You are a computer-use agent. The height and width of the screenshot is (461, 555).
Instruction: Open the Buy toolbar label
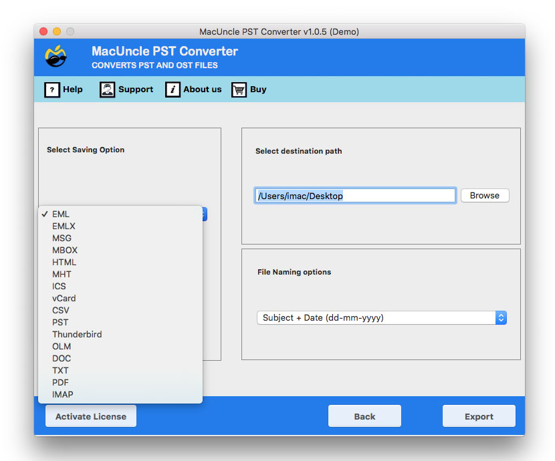point(258,90)
